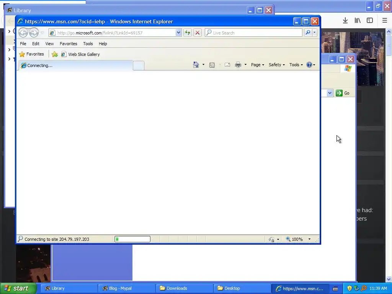The width and height of the screenshot is (392, 294).
Task: Open the View menu
Action: click(x=49, y=44)
